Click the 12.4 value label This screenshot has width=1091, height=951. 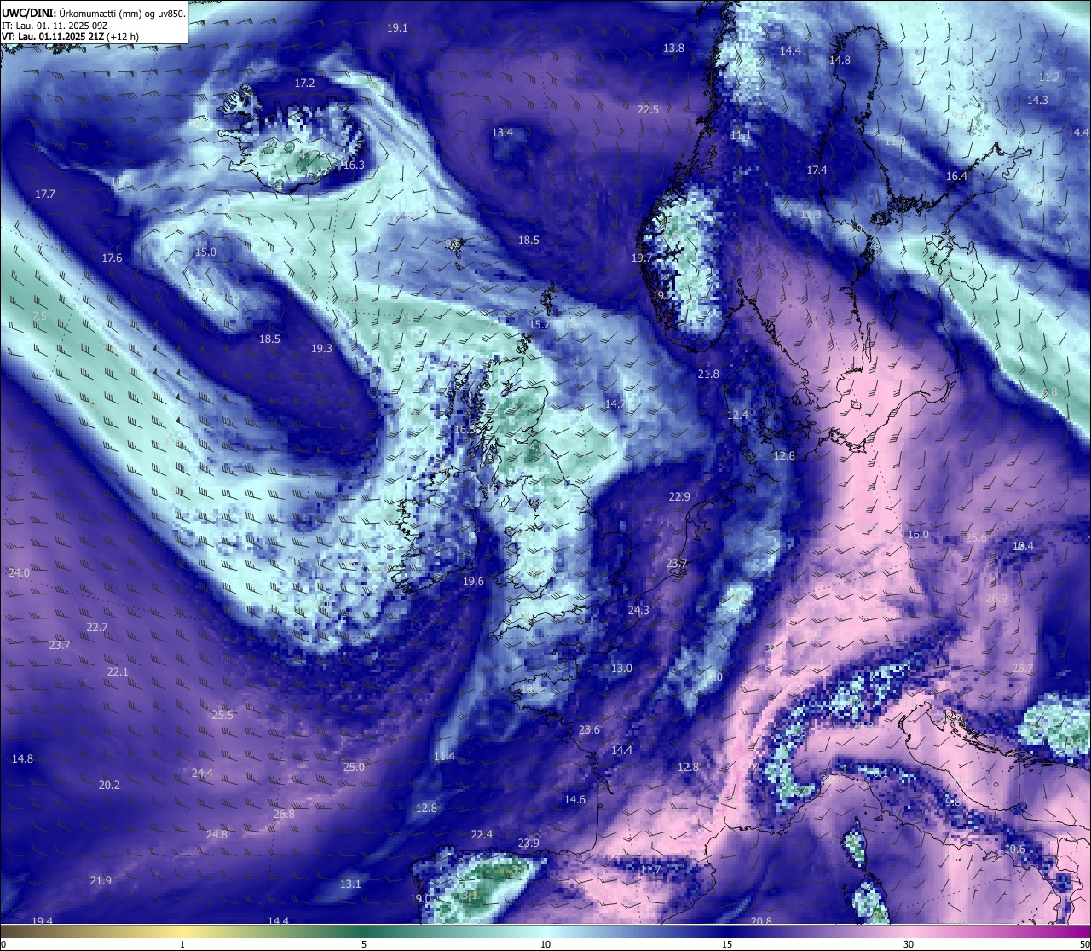tap(737, 415)
